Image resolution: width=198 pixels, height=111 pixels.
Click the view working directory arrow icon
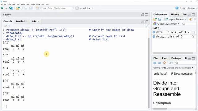(x=9, y=26)
